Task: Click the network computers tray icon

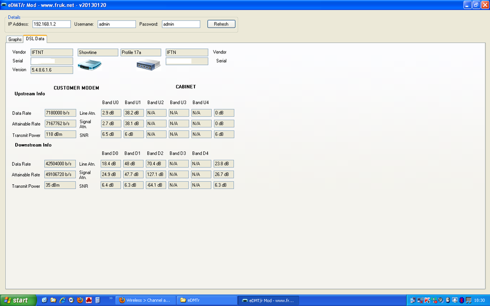Action: tap(413, 301)
